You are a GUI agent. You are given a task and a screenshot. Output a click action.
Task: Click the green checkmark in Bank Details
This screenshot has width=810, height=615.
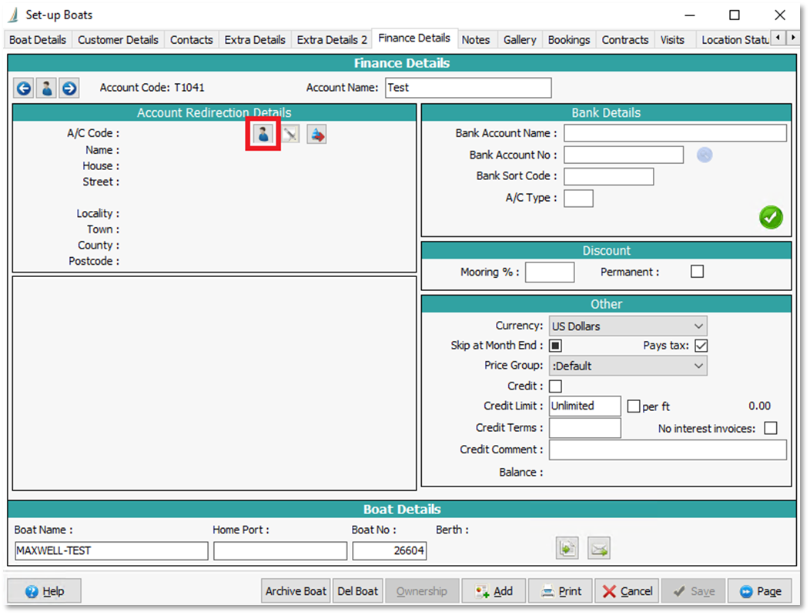pos(770,218)
